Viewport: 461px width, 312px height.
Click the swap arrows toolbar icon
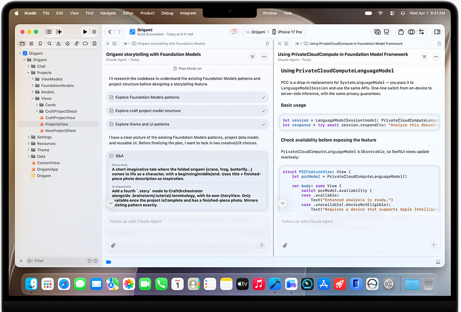pyautogui.click(x=421, y=32)
